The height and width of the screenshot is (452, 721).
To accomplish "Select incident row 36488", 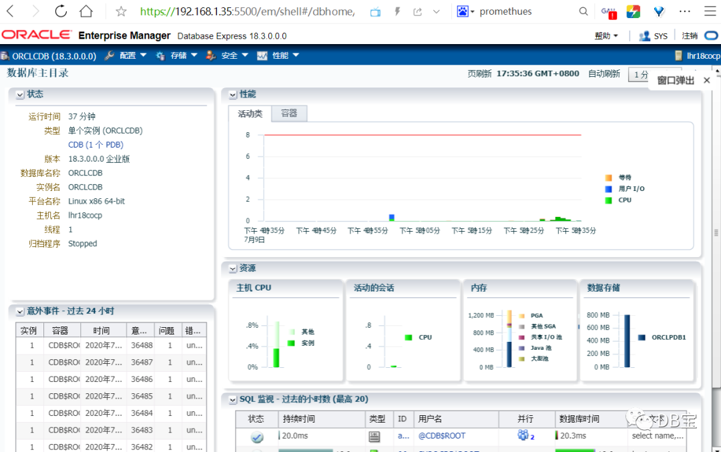I will click(111, 345).
